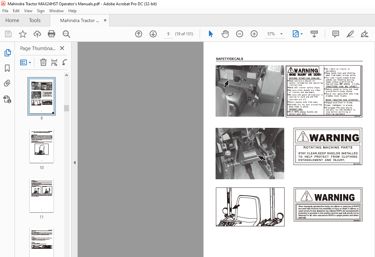Choose the Selection arrow tool
375x257 pixels.
coord(211,34)
